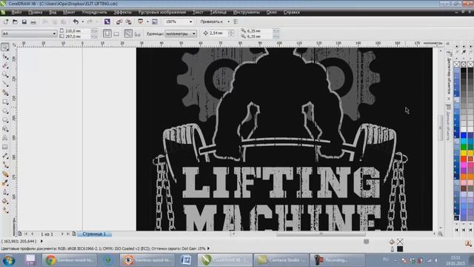Pick the white swatch in the palette
This screenshot has height=267, width=474.
pos(464,130)
